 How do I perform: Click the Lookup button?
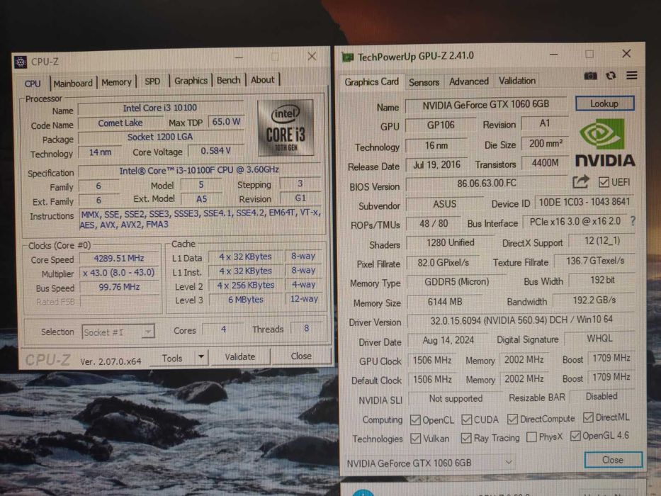point(604,103)
